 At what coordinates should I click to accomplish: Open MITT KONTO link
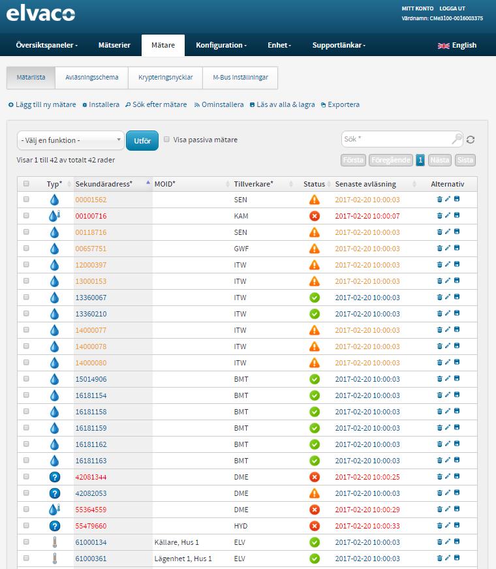418,8
